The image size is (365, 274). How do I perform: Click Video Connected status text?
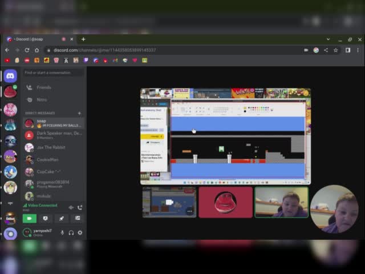point(43,205)
